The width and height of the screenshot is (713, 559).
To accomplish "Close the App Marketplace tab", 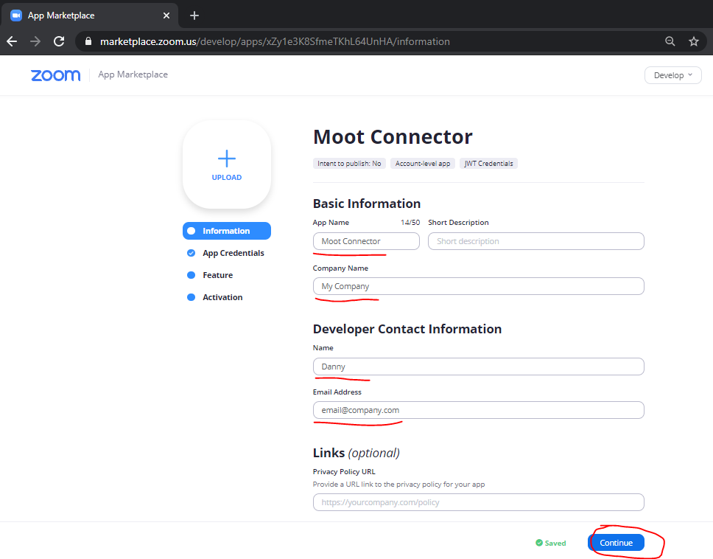I will (x=166, y=15).
